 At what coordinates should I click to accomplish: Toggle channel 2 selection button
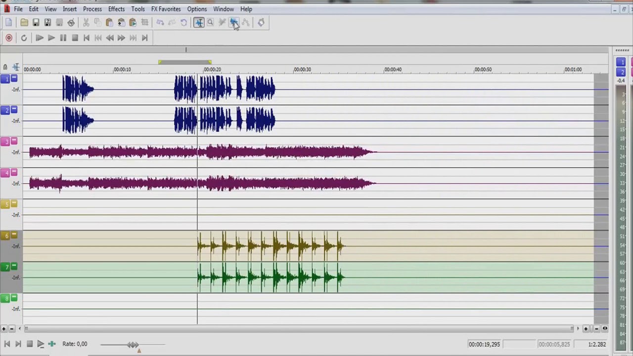click(x=5, y=110)
